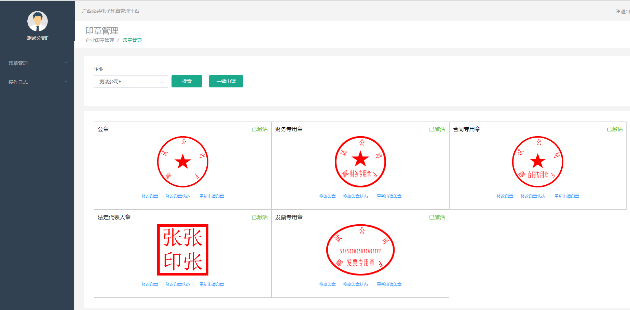Image resolution: width=630 pixels, height=310 pixels.
Task: Click 修改印章状态 under 财务专用章
Action: (355, 196)
